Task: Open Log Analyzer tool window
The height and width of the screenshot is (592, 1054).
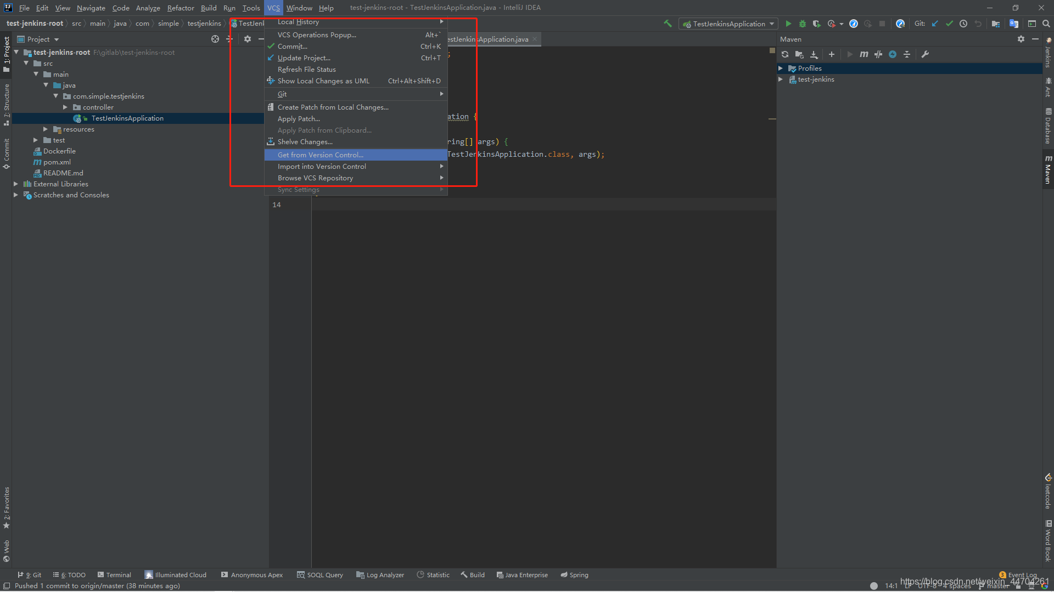Action: point(380,574)
